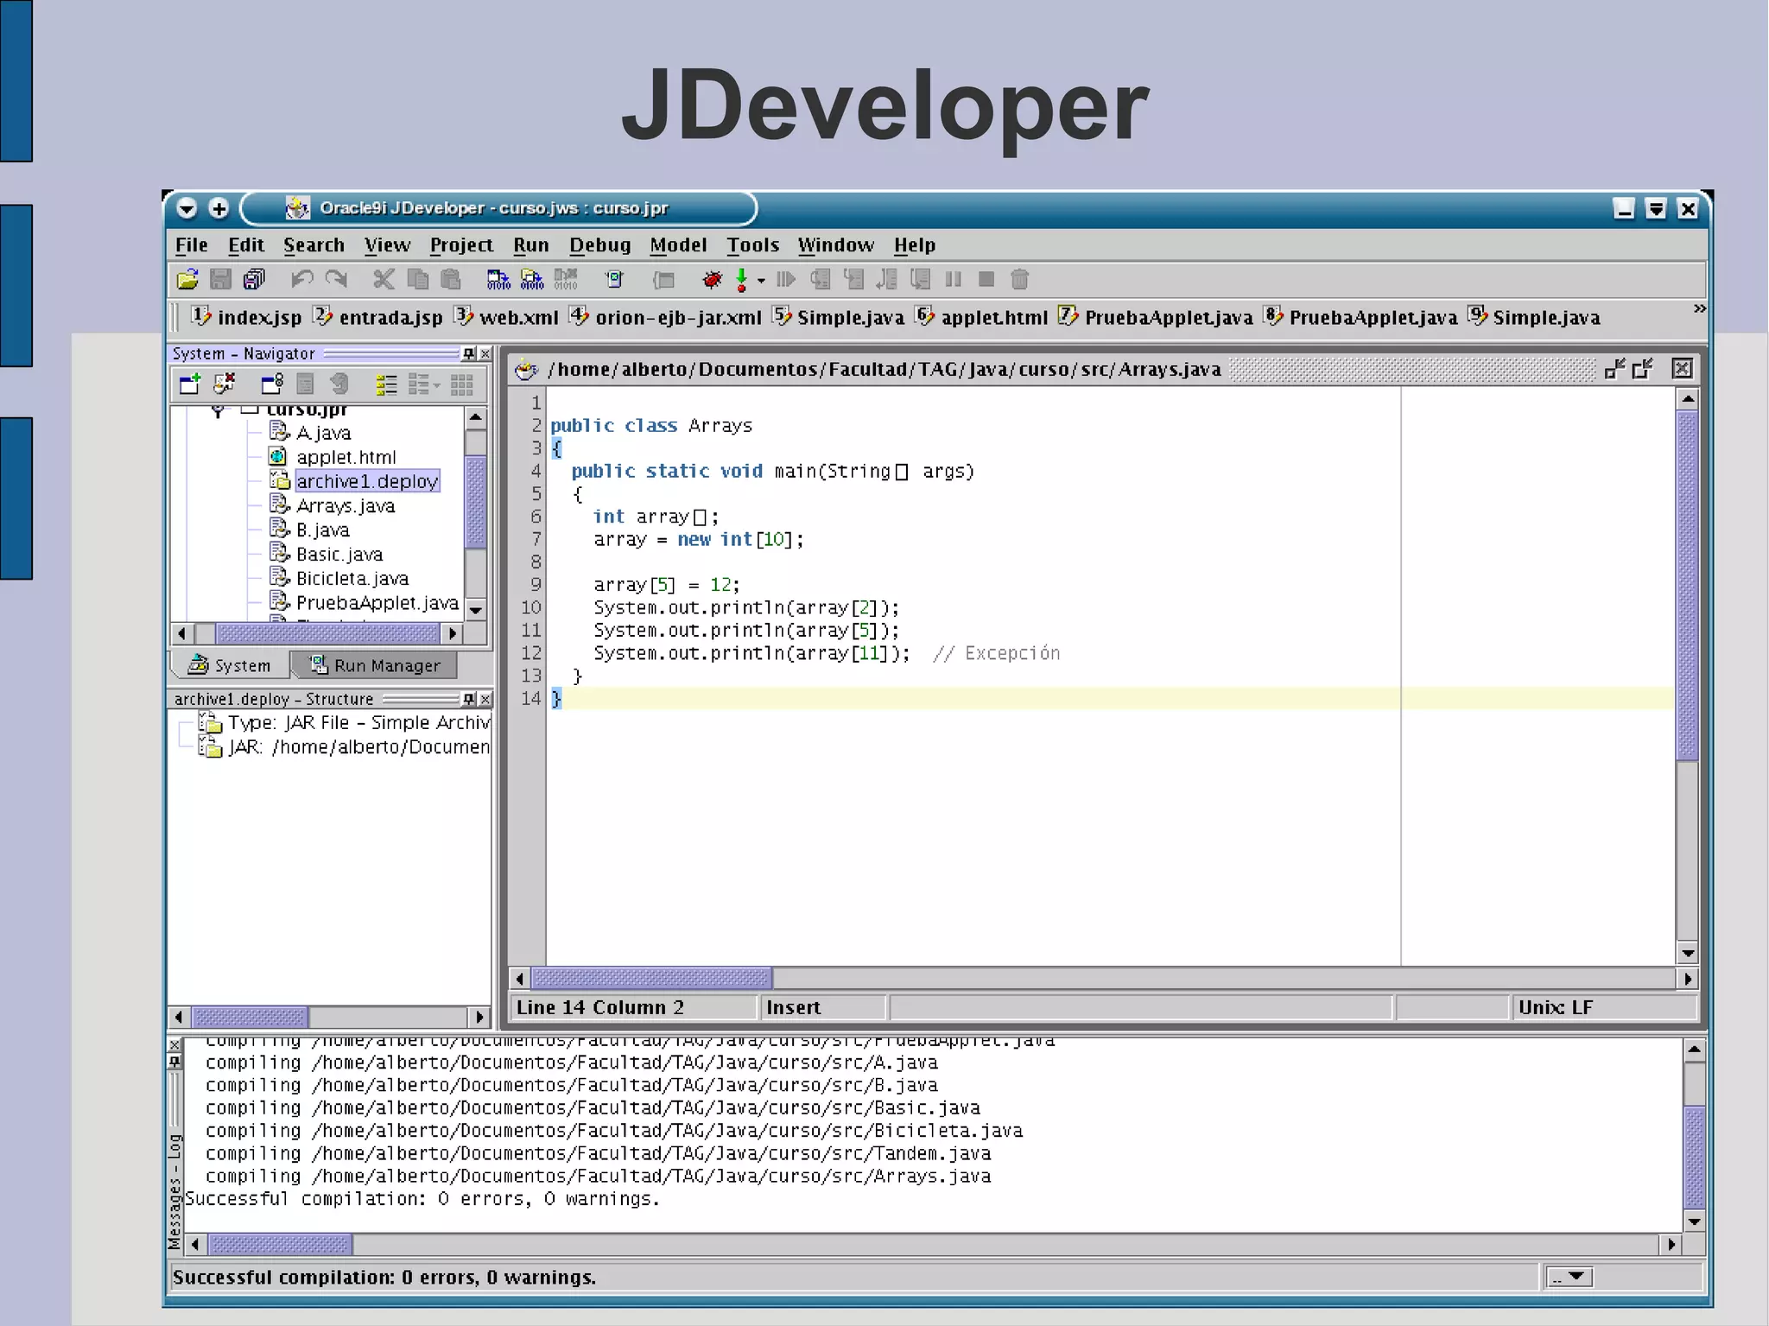Close the System Navigator panel

coord(485,353)
